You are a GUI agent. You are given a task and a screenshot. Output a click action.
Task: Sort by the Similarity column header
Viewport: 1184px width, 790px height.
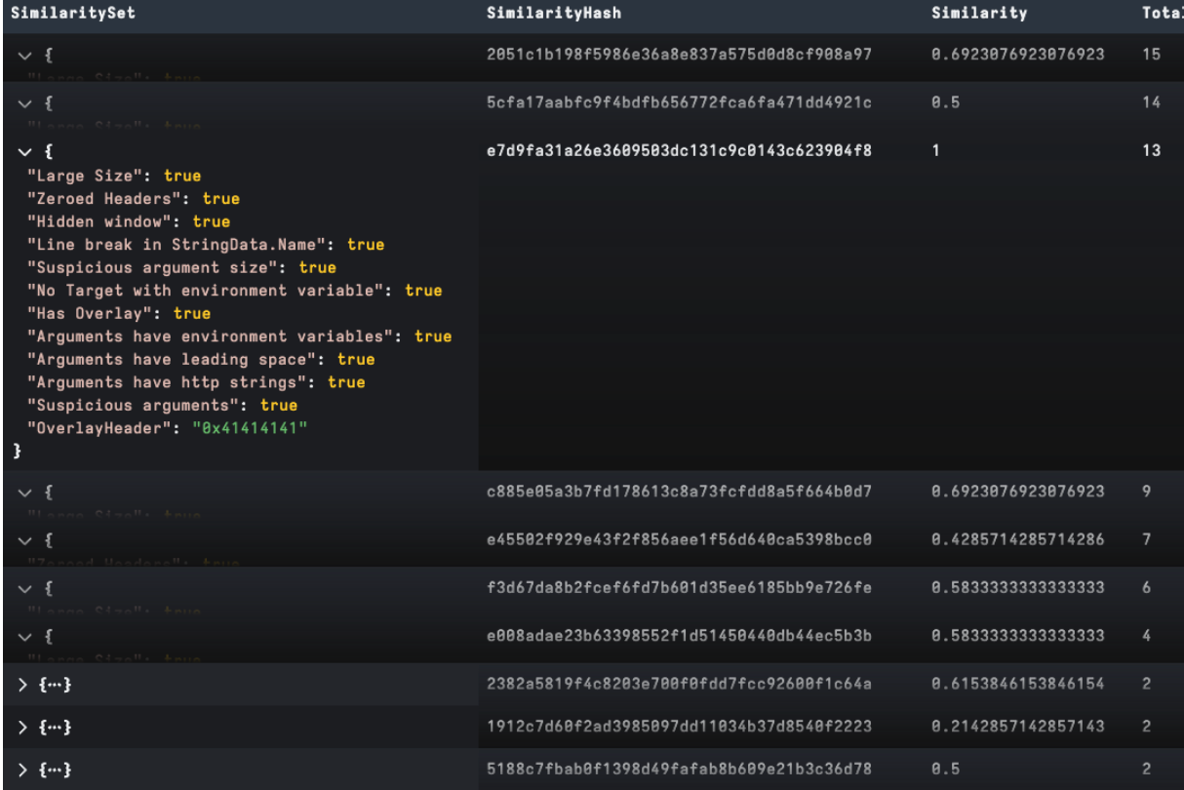(978, 14)
